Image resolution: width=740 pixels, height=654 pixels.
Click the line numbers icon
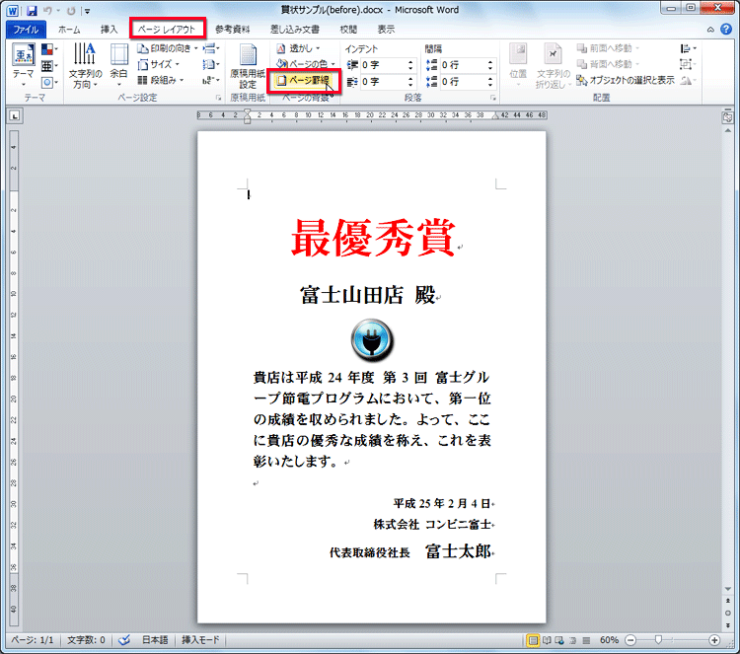[211, 64]
